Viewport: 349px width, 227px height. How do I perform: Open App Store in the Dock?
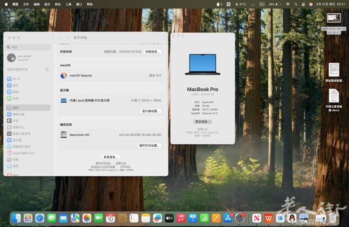pos(228,218)
